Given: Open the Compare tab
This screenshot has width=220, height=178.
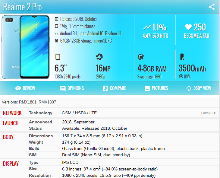Looking at the screenshot, I should [114, 88].
